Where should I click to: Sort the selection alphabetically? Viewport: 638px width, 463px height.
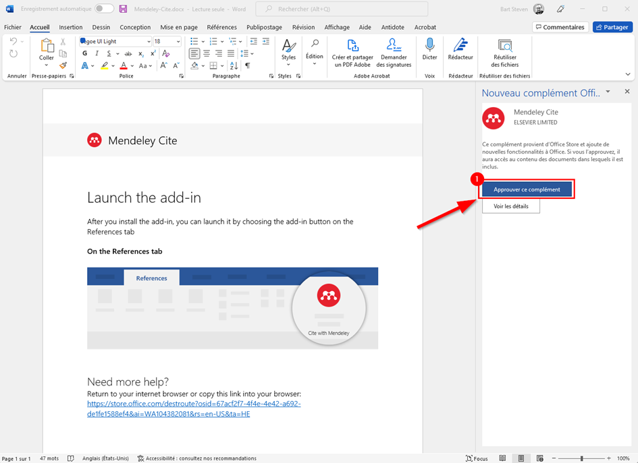[234, 65]
